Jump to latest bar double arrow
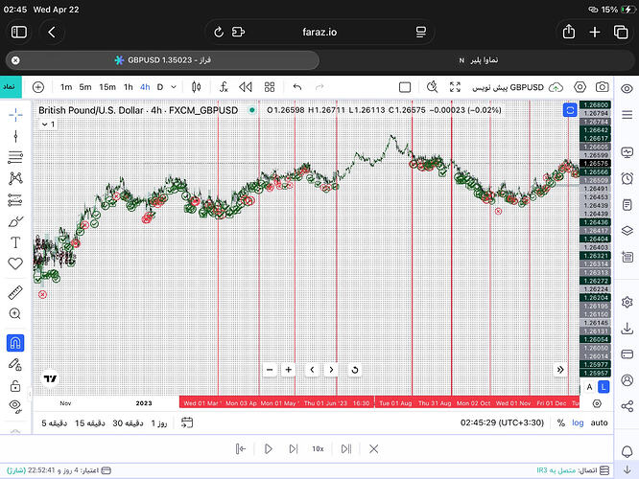 560,370
